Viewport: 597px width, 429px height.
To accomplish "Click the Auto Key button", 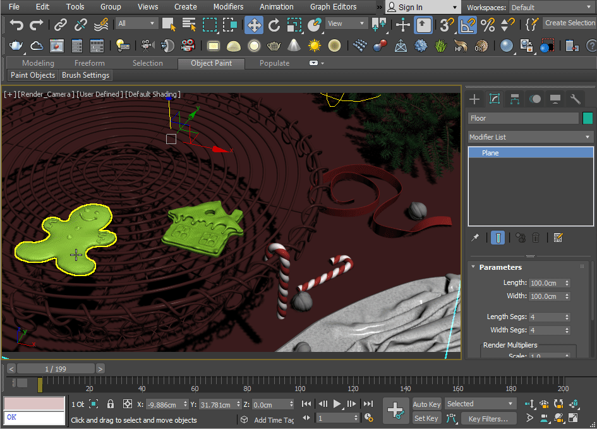I will [x=426, y=404].
